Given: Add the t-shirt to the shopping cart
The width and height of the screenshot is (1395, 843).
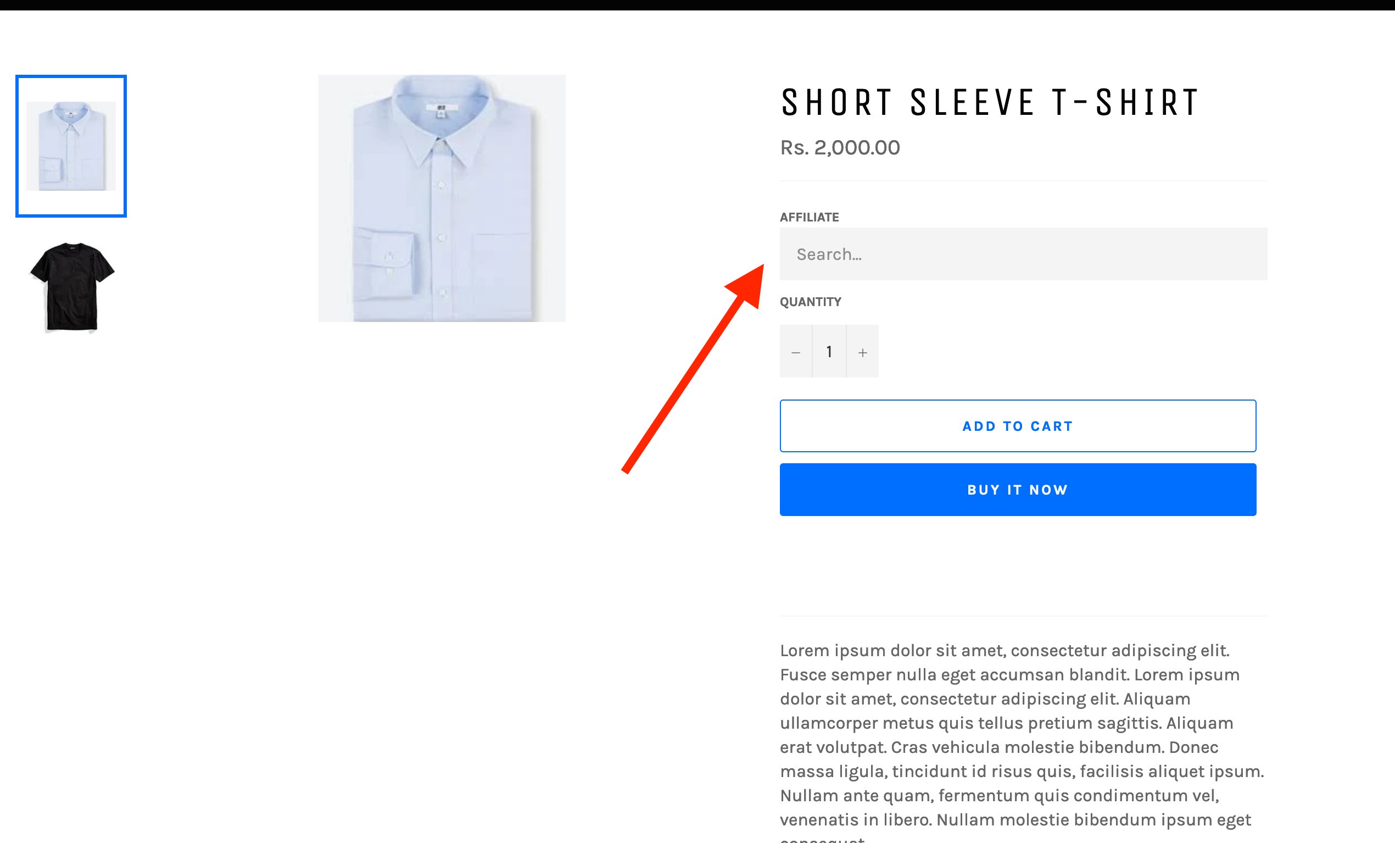Looking at the screenshot, I should 1017,425.
